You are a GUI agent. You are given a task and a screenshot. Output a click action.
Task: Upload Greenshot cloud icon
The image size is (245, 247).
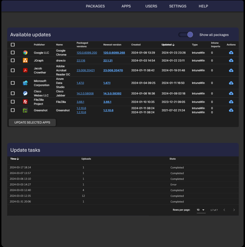(x=231, y=110)
